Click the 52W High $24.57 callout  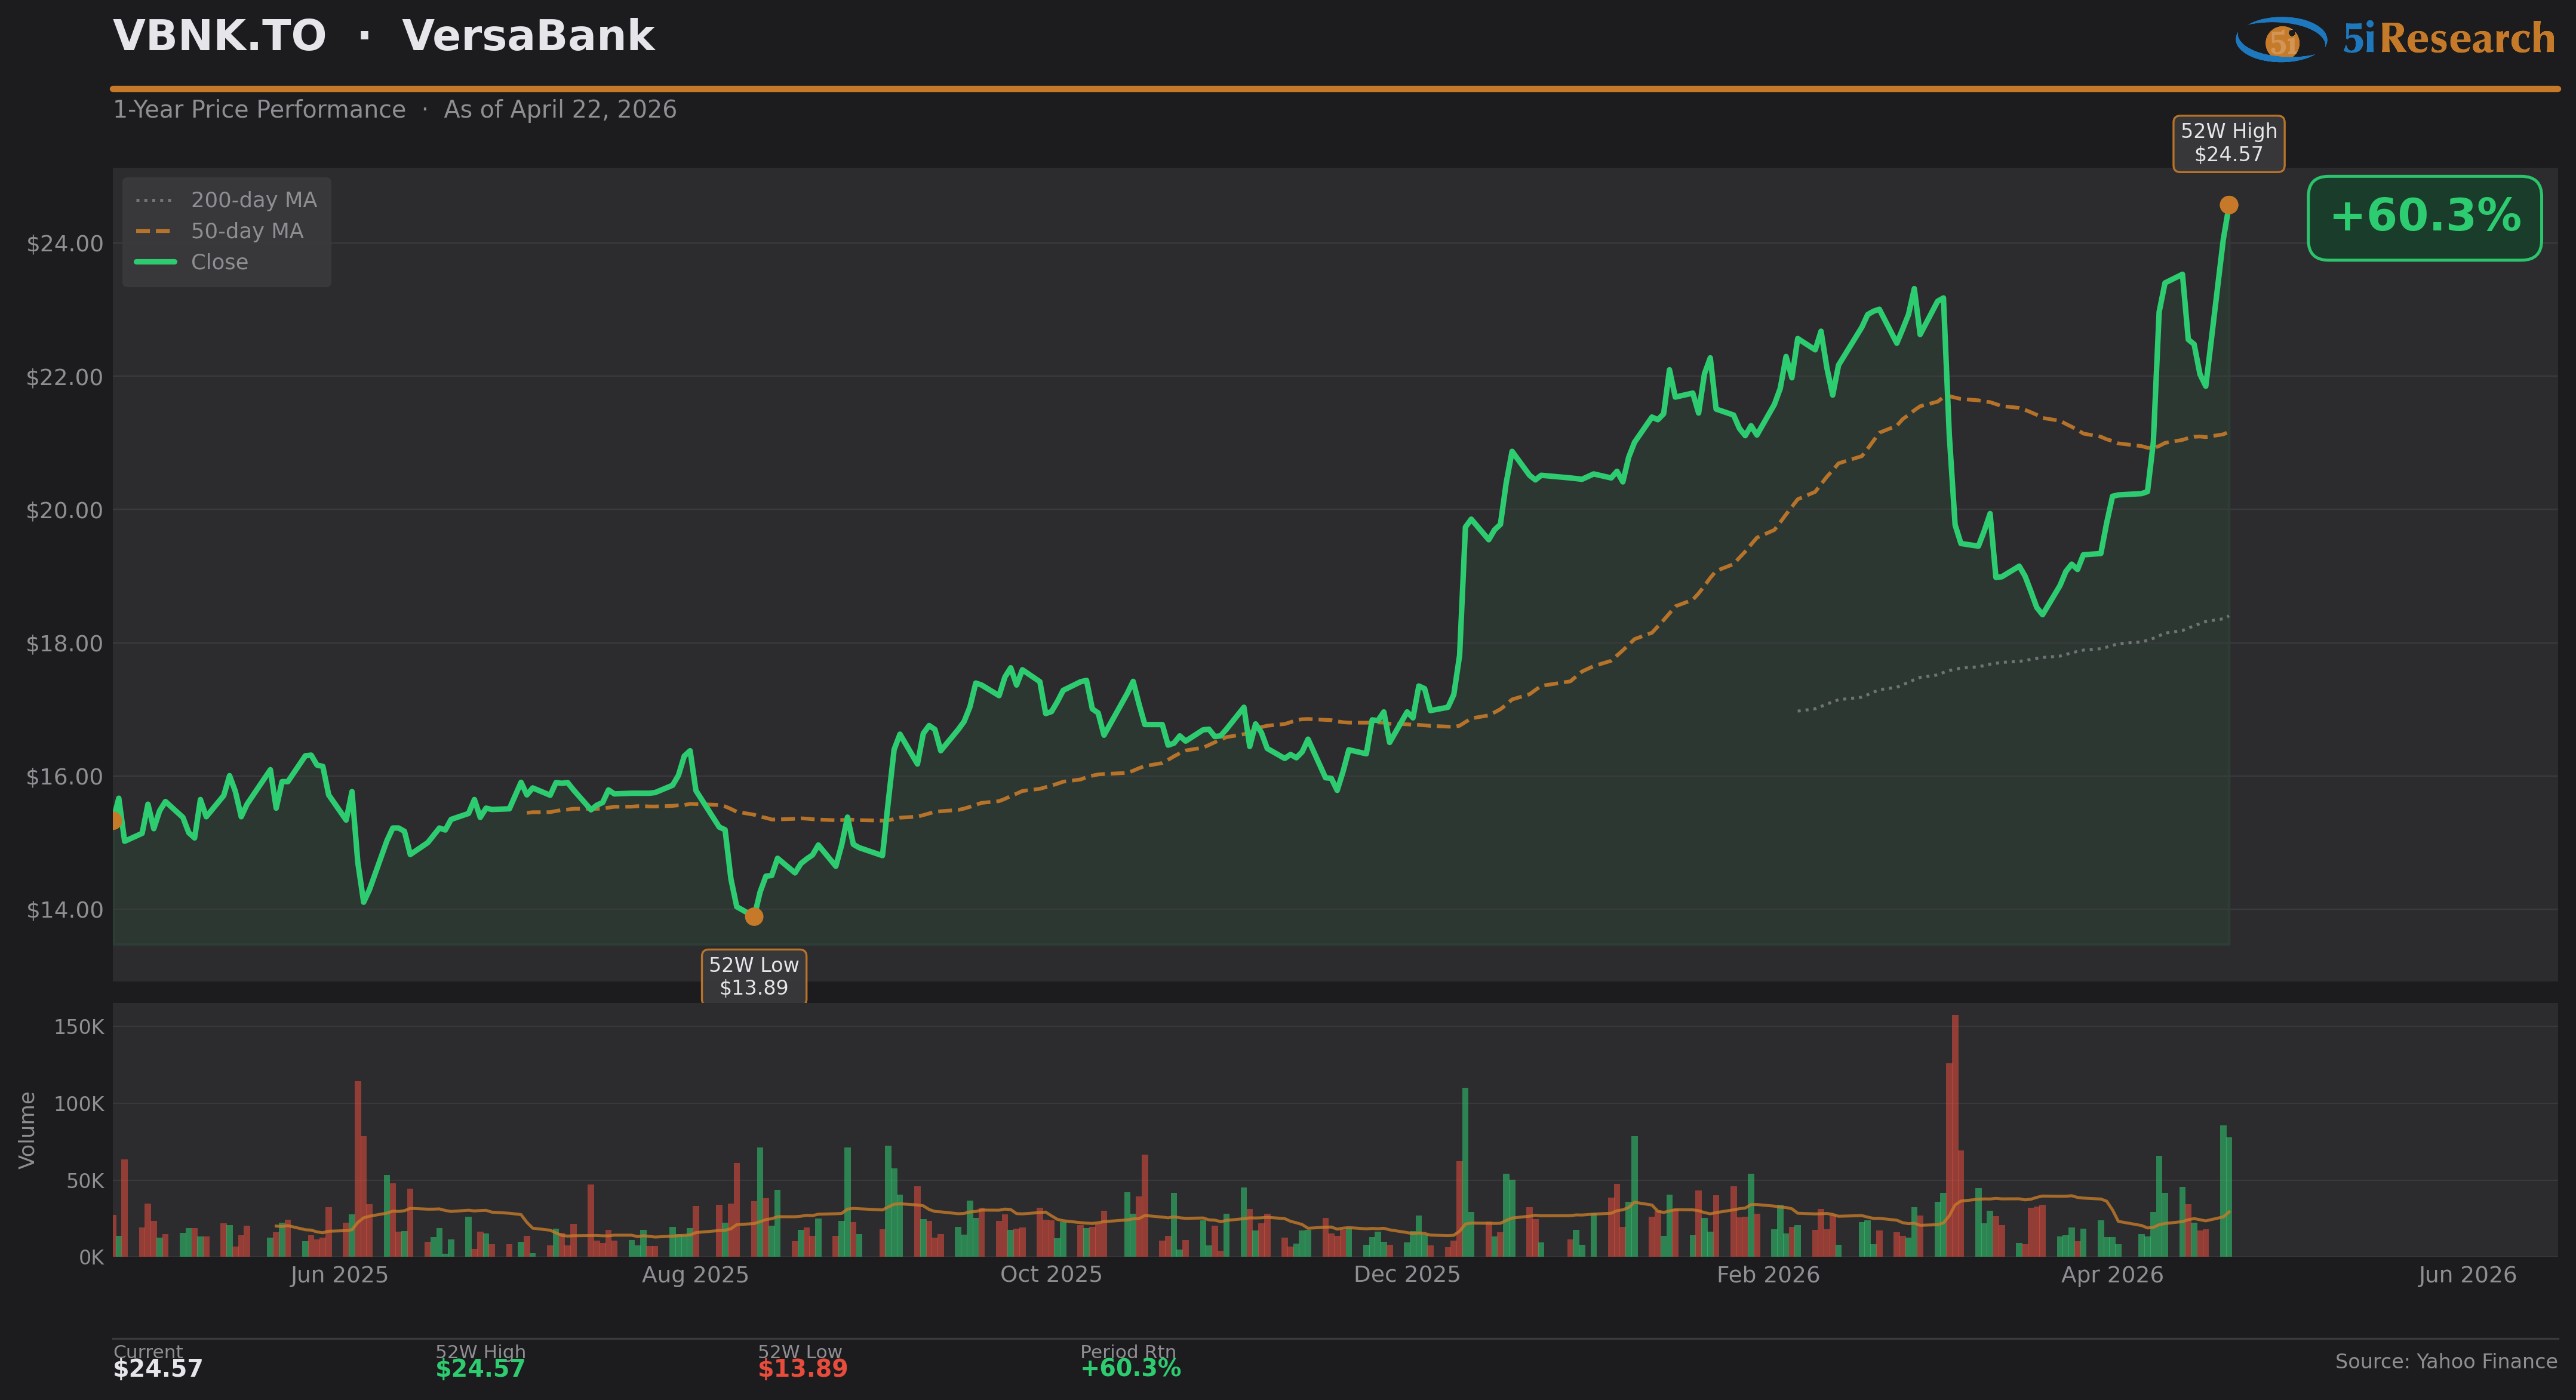coord(2228,143)
